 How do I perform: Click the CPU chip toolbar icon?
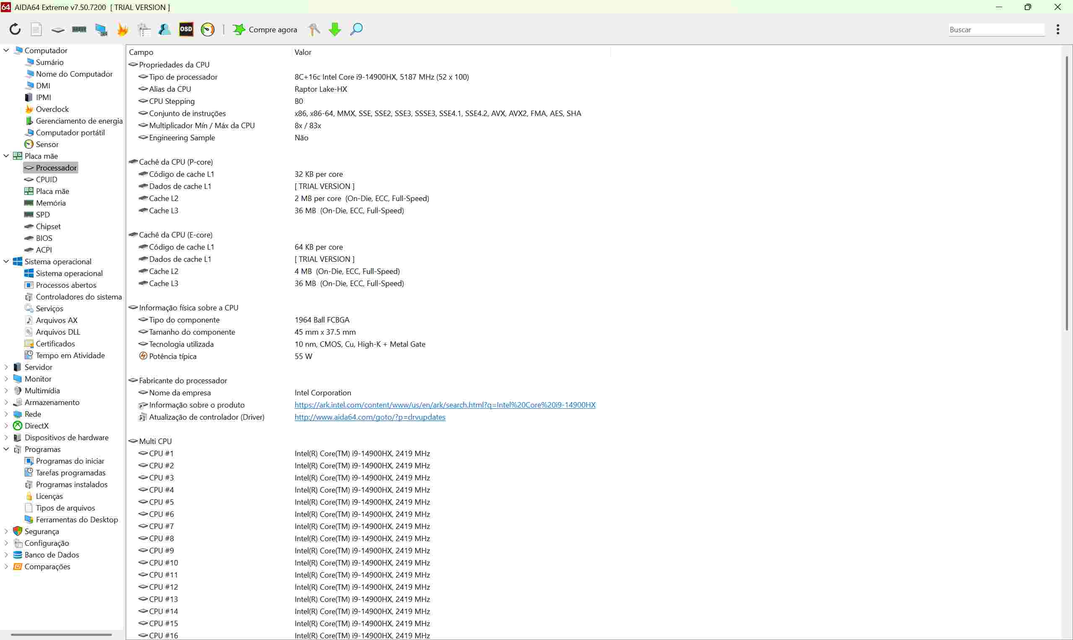click(58, 30)
